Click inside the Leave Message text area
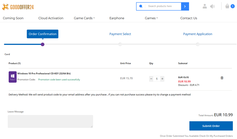Image resolution: width=237 pixels, height=139 pixels. pyautogui.click(x=50, y=121)
